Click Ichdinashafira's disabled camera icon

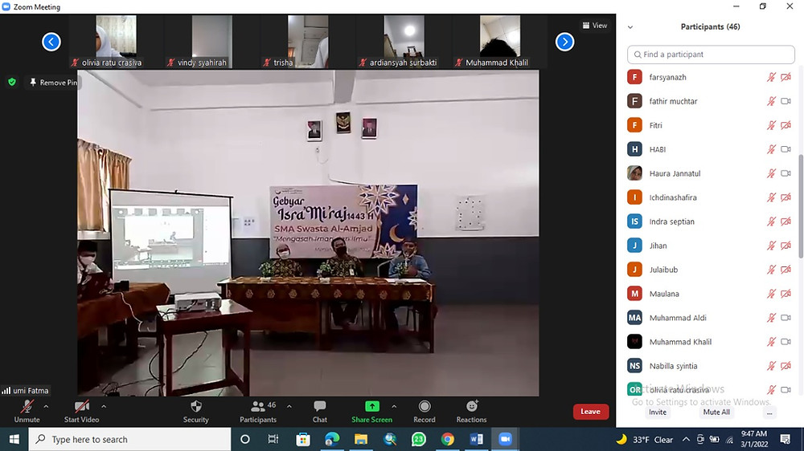786,197
